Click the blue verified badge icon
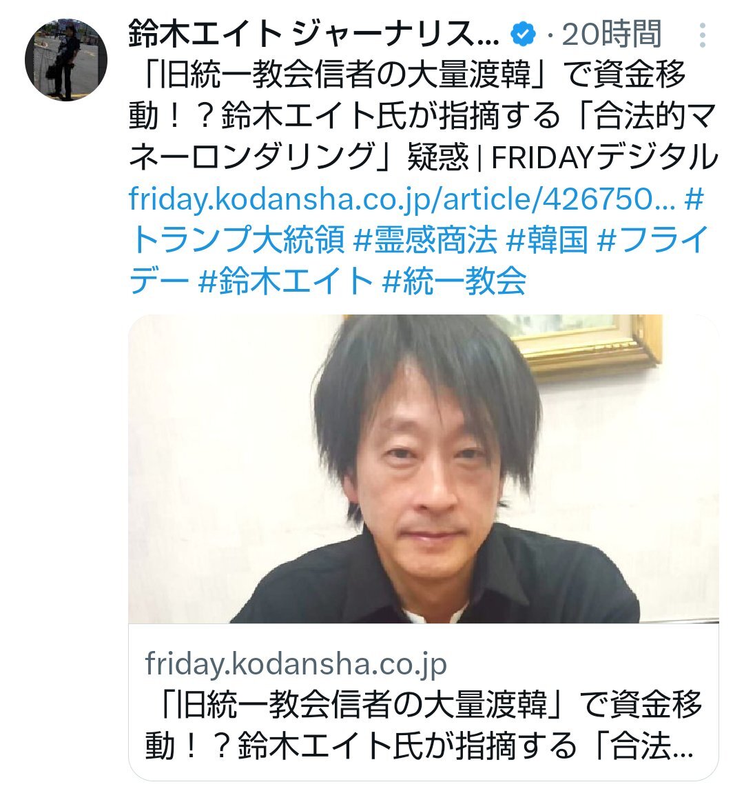This screenshot has height=791, width=744. [x=524, y=34]
